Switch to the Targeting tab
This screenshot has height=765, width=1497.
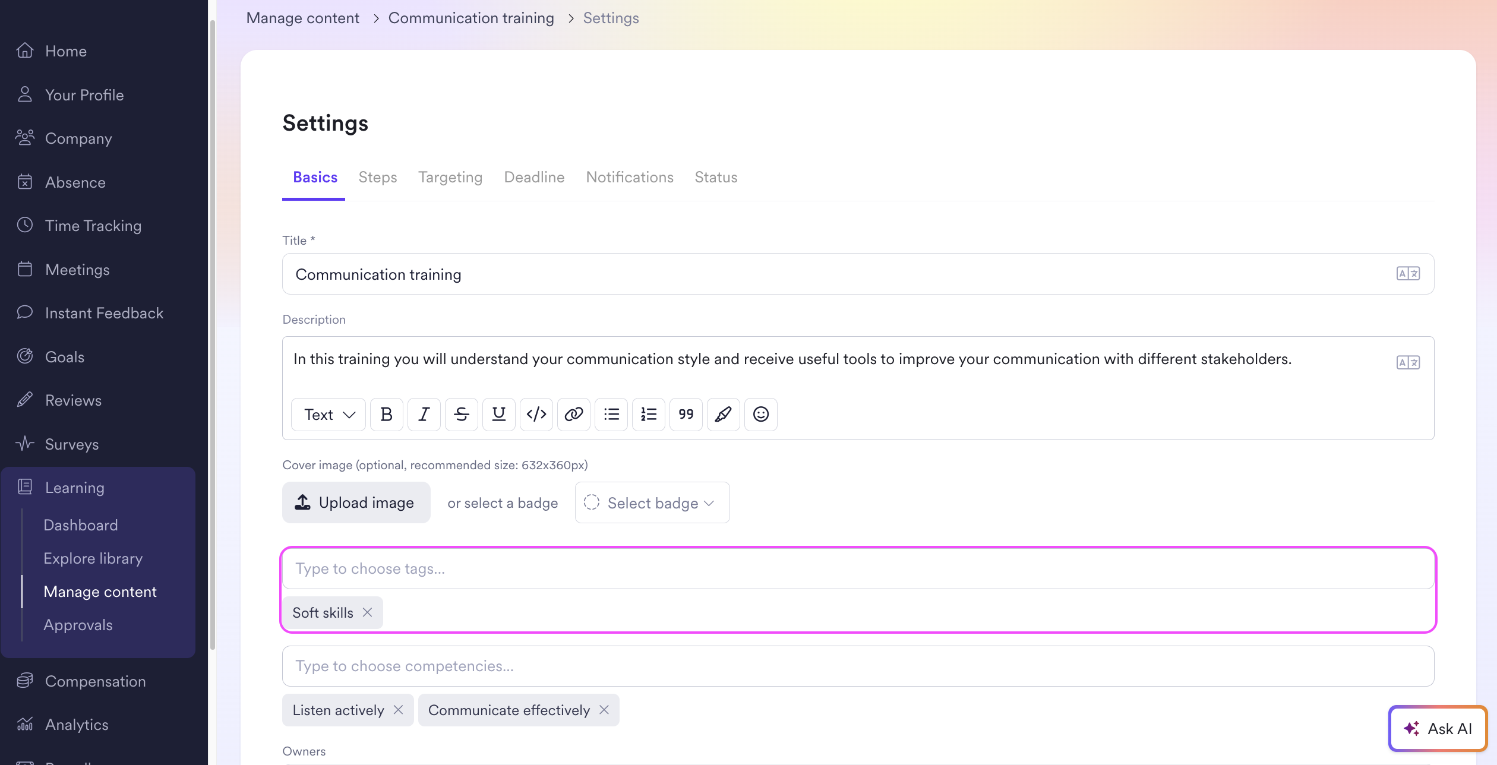click(x=450, y=178)
